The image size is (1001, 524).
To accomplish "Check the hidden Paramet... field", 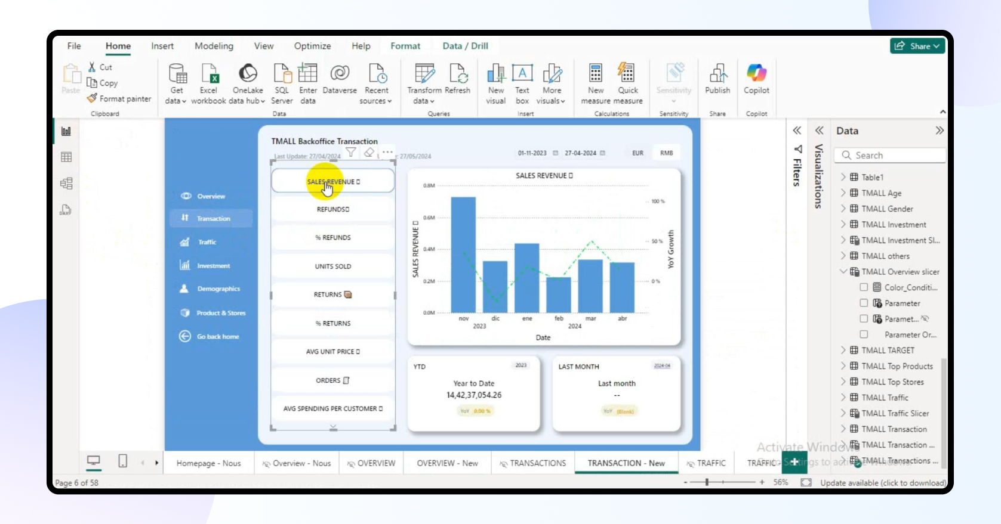I will [x=864, y=319].
